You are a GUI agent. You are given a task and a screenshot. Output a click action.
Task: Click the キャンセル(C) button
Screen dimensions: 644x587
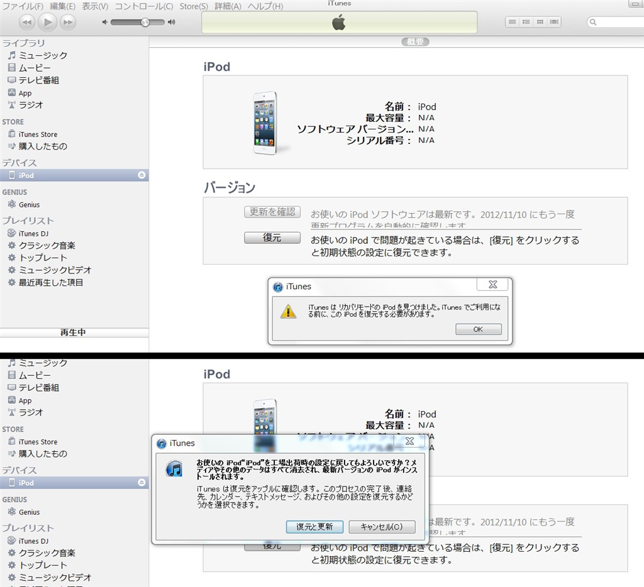[382, 527]
